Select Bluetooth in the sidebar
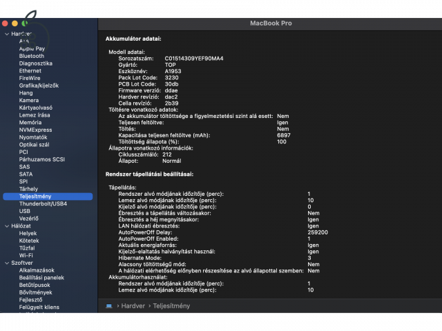This screenshot has height=331, width=442. click(x=32, y=56)
